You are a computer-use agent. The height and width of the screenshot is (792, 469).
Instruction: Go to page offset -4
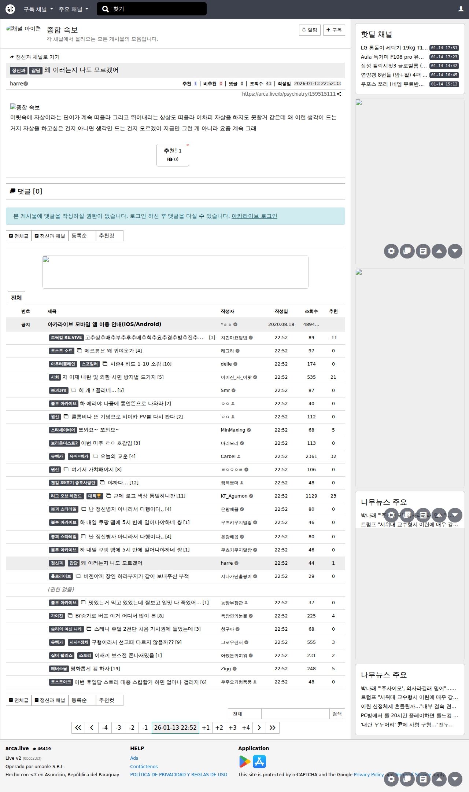click(105, 727)
